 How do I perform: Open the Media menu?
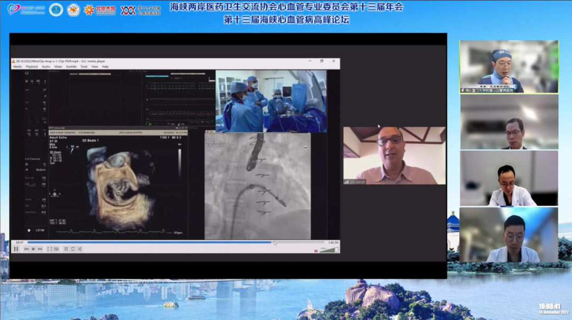17,67
